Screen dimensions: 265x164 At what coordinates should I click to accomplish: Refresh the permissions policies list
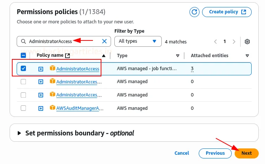point(194,12)
